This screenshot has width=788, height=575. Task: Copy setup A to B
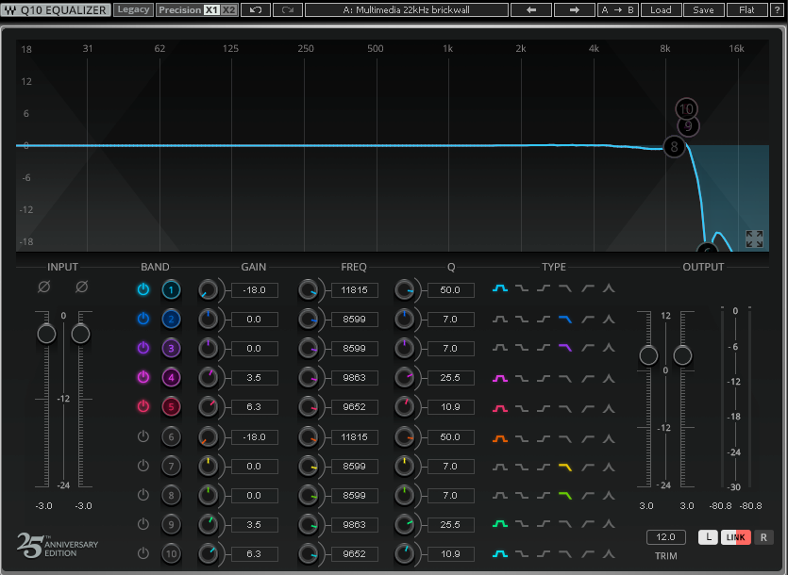617,9
